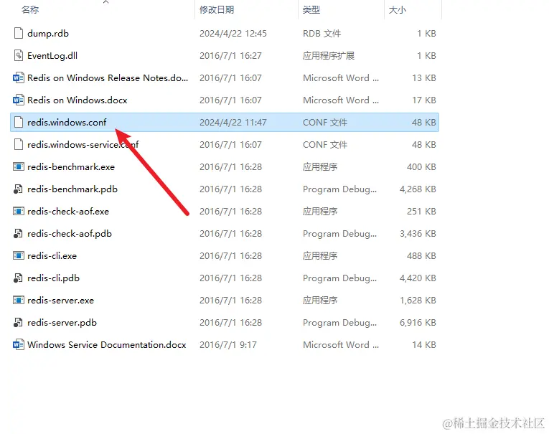The height and width of the screenshot is (434, 549).
Task: Click the redis-cli.exe application icon
Action: click(x=18, y=255)
